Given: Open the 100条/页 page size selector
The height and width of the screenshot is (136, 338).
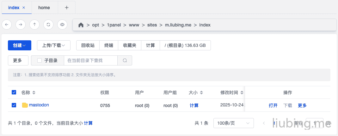Looking at the screenshot, I should point(233,123).
